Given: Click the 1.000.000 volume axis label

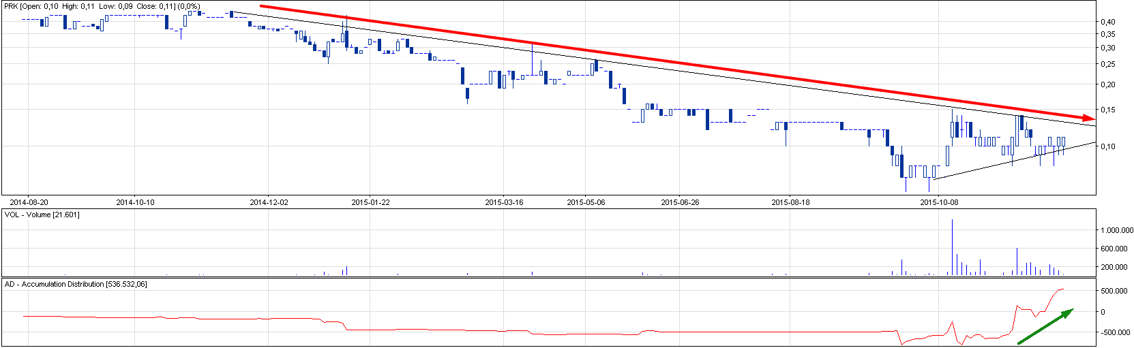Looking at the screenshot, I should coord(1114,230).
